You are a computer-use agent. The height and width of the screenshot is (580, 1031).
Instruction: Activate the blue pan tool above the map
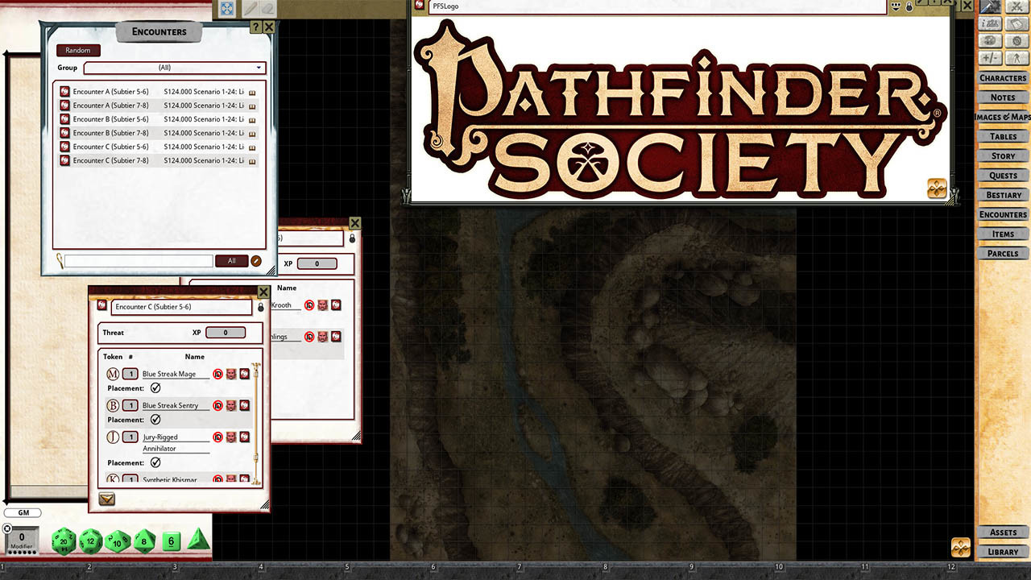click(x=226, y=9)
